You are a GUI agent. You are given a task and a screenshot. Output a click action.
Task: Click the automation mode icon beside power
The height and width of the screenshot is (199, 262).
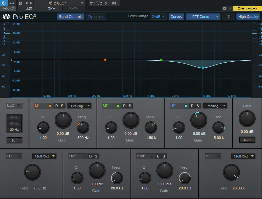(12, 3)
